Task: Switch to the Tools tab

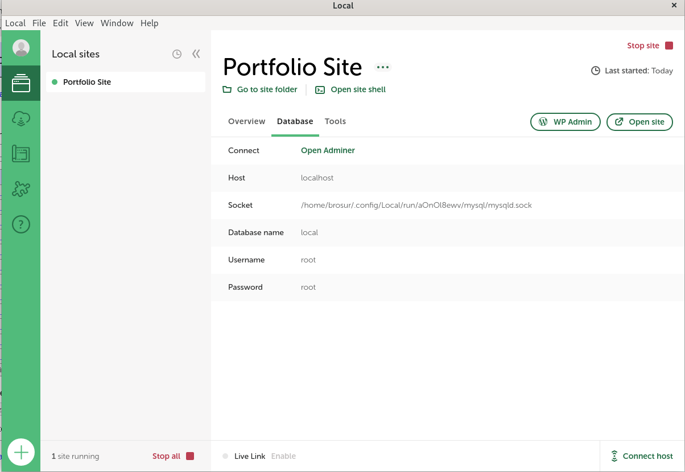Action: point(335,121)
